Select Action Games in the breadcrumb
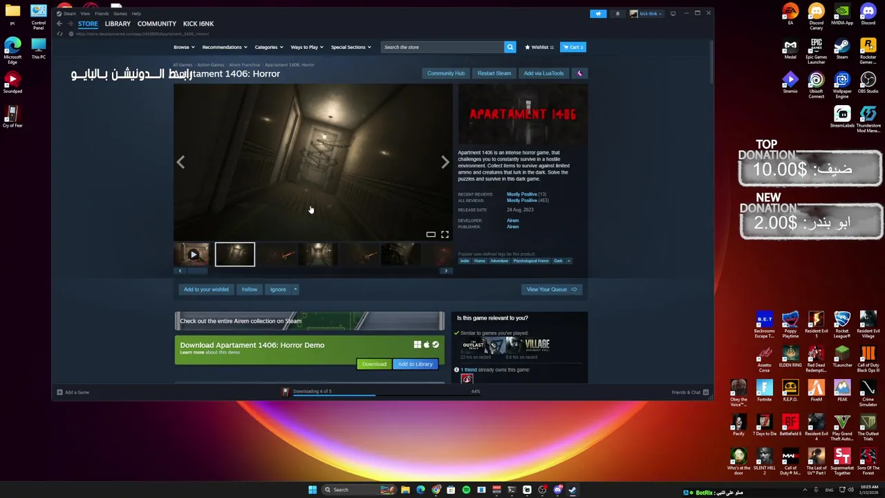 (211, 65)
